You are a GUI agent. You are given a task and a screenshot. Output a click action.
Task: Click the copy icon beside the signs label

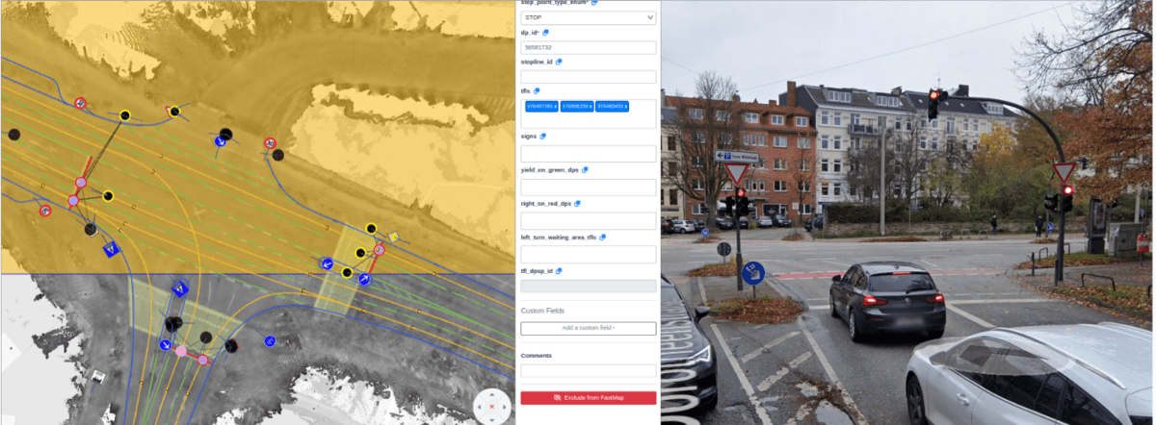coord(543,137)
